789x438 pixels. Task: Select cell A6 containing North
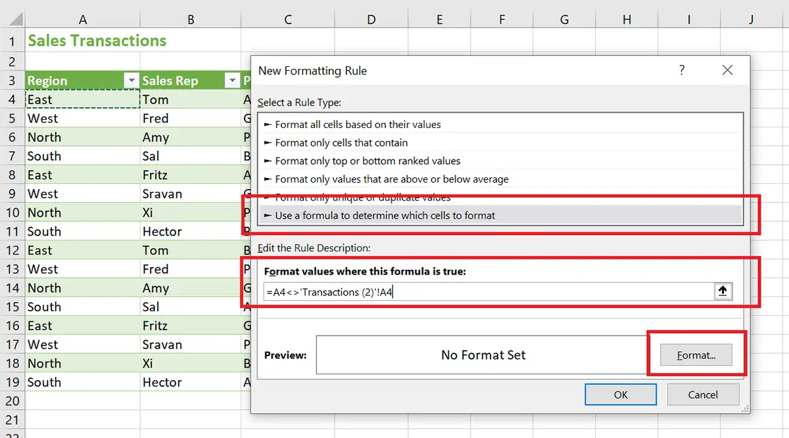pos(83,137)
